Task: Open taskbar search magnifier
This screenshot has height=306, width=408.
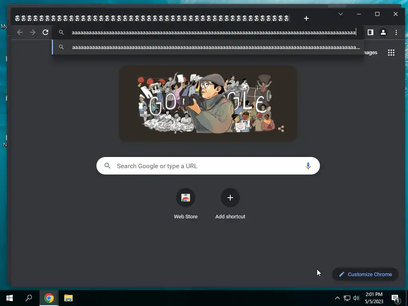Action: [29, 298]
